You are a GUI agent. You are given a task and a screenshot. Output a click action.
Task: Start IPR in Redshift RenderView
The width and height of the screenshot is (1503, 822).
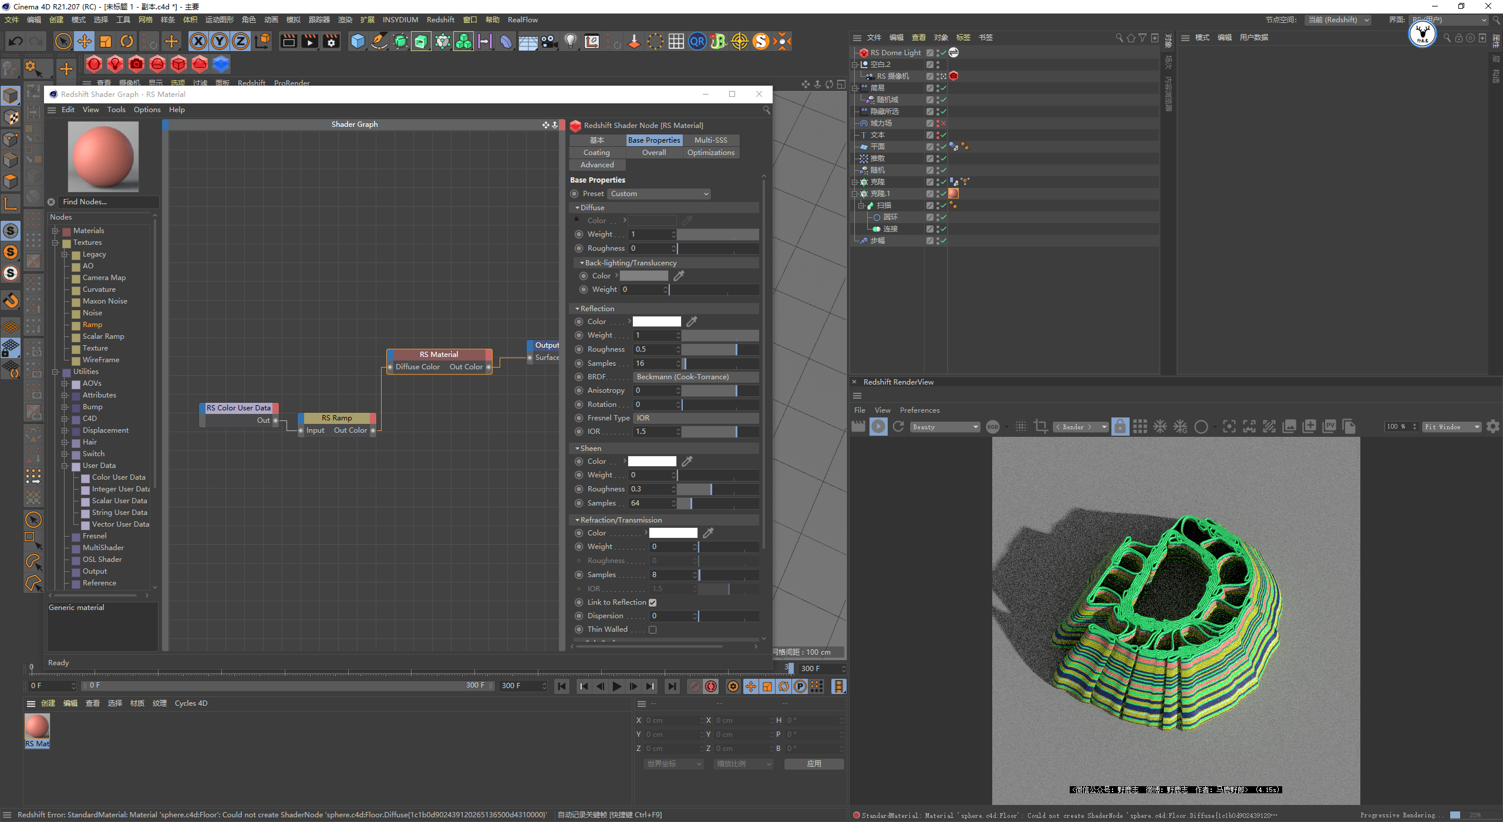point(878,427)
